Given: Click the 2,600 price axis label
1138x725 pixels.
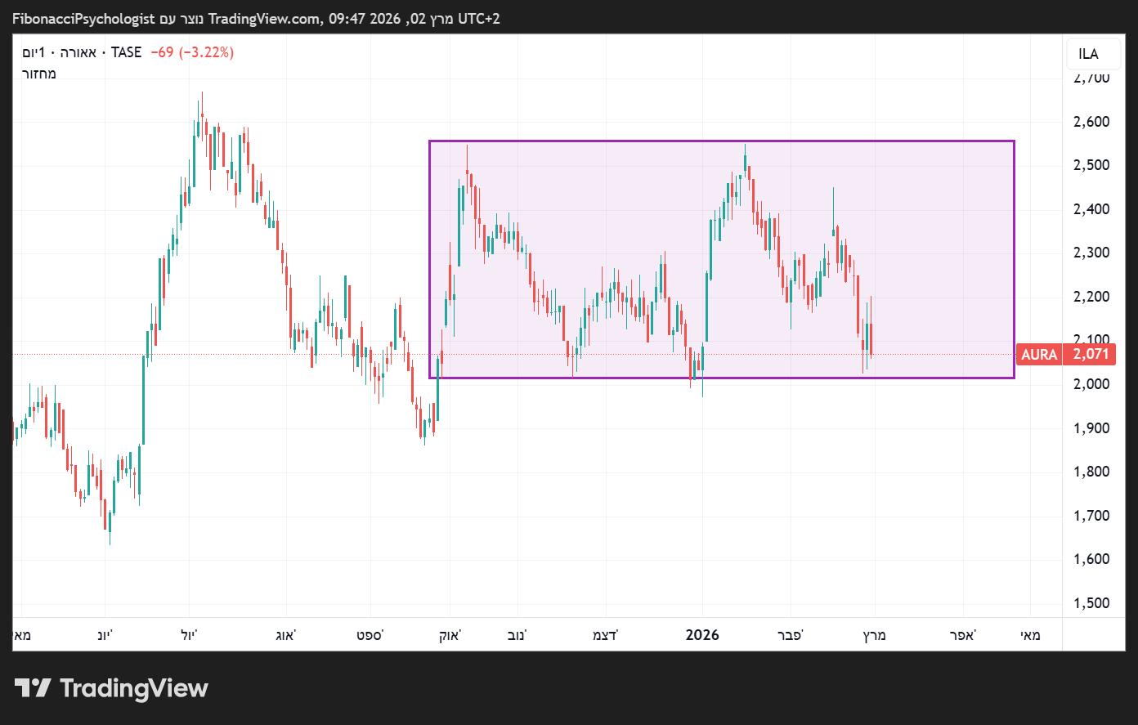Looking at the screenshot, I should click(x=1091, y=122).
